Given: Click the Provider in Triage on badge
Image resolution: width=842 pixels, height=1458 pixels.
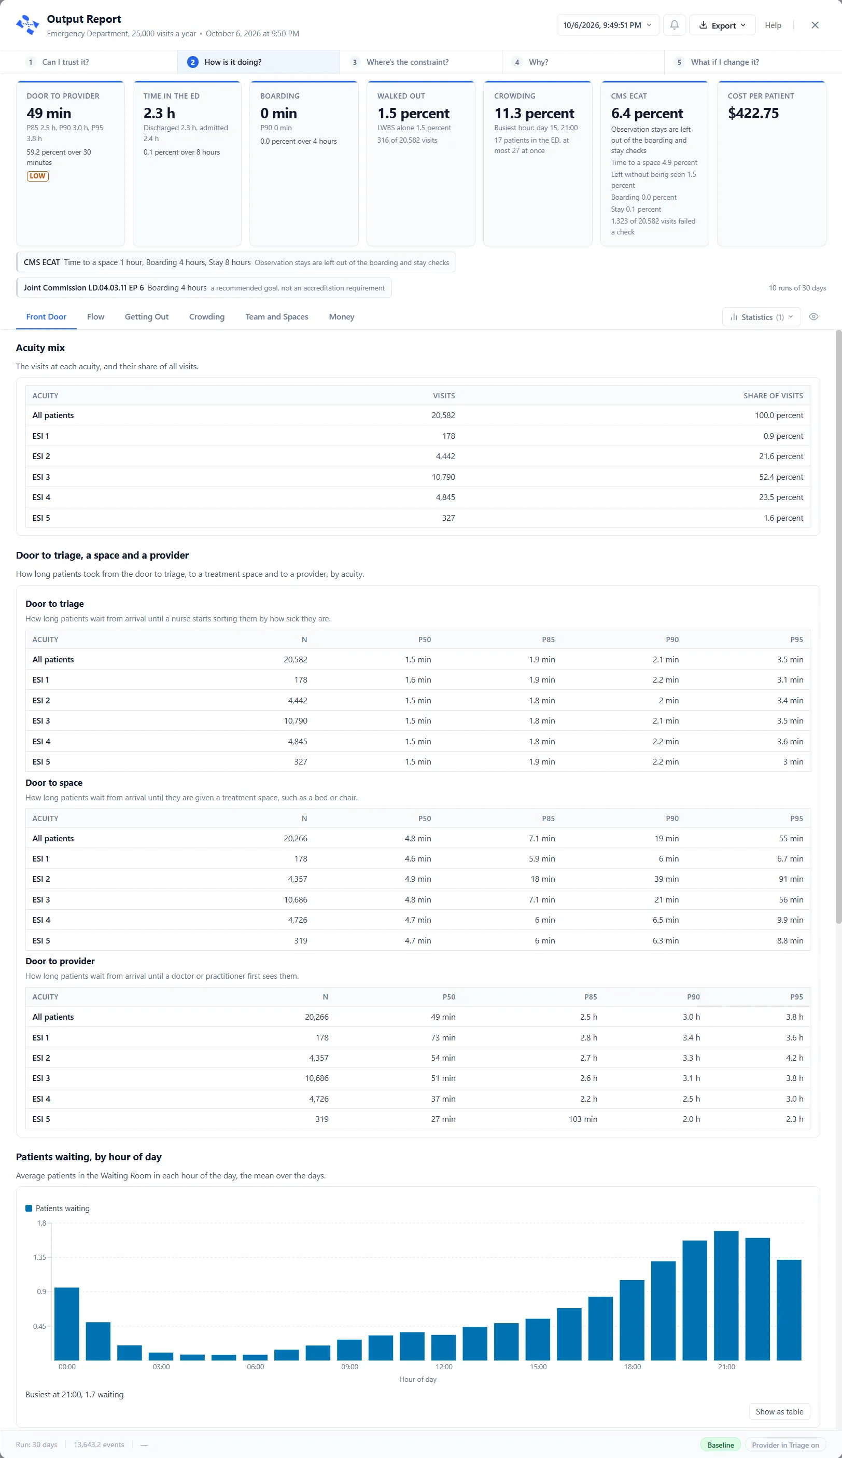Looking at the screenshot, I should (785, 1445).
